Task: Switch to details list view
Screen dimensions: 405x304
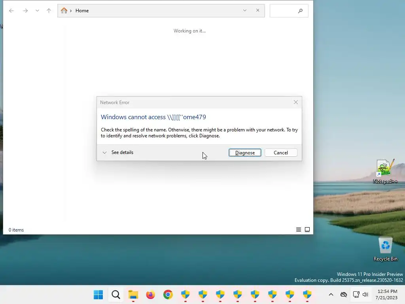Action: click(x=298, y=230)
